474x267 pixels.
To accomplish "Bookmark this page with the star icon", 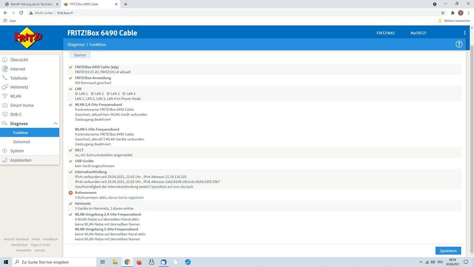I will (x=443, y=13).
